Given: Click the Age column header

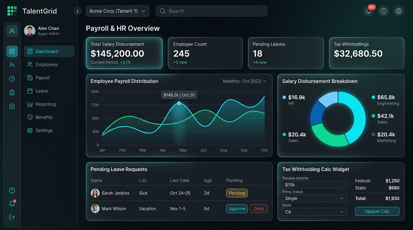Looking at the screenshot, I should click(x=208, y=181).
